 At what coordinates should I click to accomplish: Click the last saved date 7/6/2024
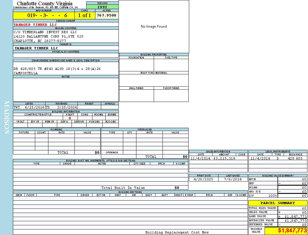233,179
